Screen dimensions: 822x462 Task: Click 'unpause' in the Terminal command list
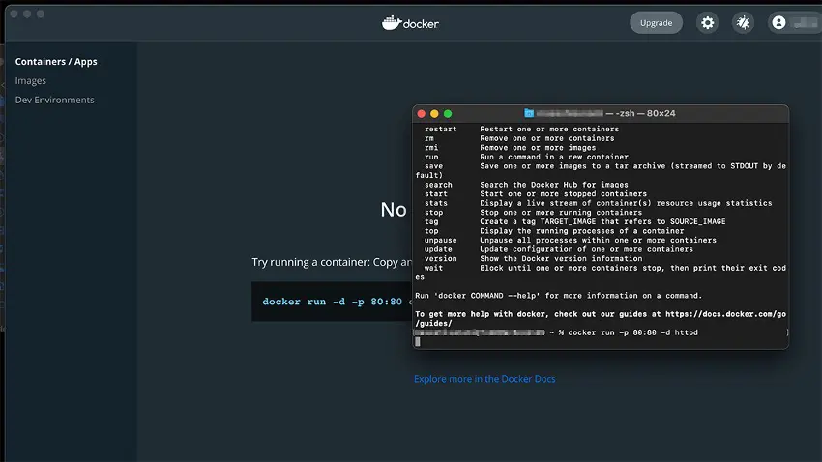click(440, 240)
